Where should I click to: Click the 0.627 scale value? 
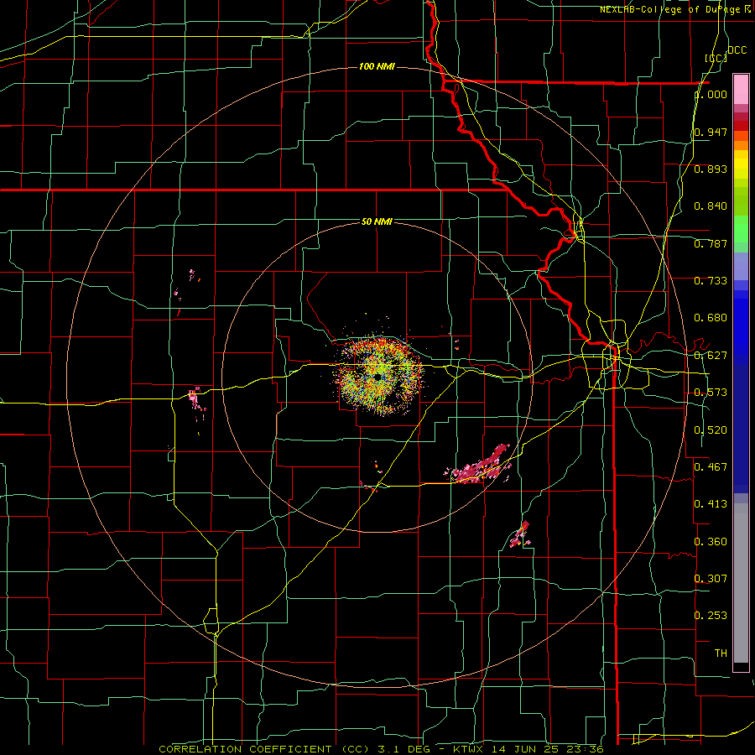[x=711, y=356]
